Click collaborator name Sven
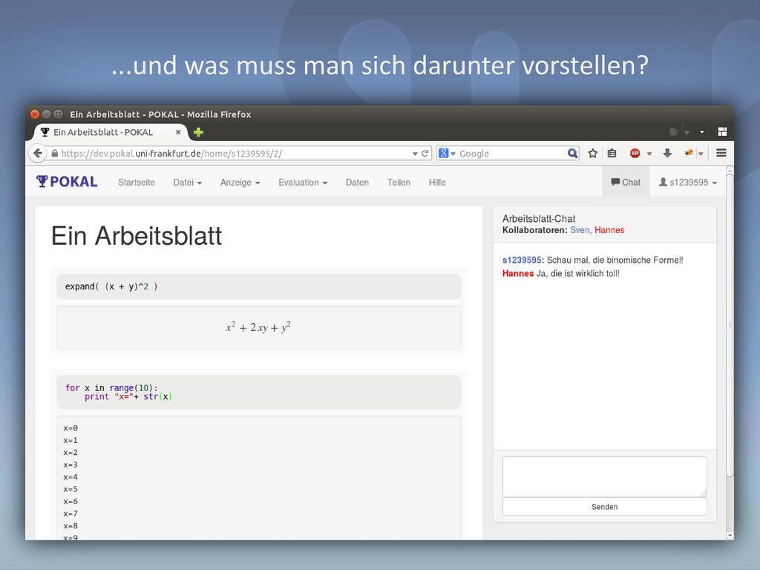 [x=580, y=230]
